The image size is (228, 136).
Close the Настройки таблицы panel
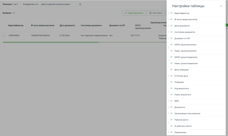coord(221,6)
